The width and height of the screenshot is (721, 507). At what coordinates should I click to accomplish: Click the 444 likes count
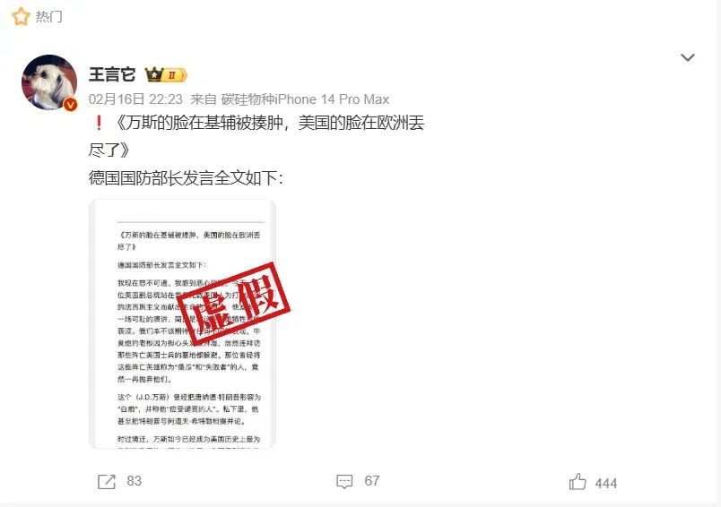tap(606, 483)
